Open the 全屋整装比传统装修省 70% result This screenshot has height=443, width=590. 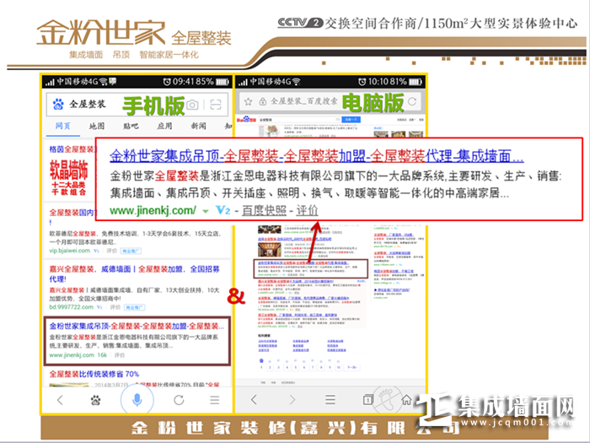(94, 374)
